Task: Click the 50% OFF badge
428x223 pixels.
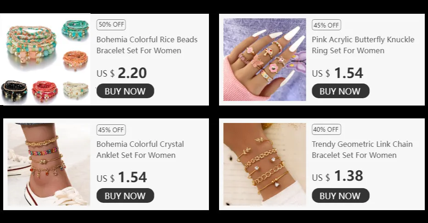Action: (x=111, y=25)
